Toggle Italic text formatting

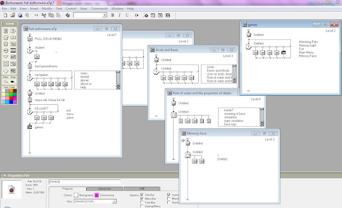click(120, 15)
